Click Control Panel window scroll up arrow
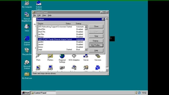Image resolution: width=169 pixels, height=95 pixels. click(107, 19)
